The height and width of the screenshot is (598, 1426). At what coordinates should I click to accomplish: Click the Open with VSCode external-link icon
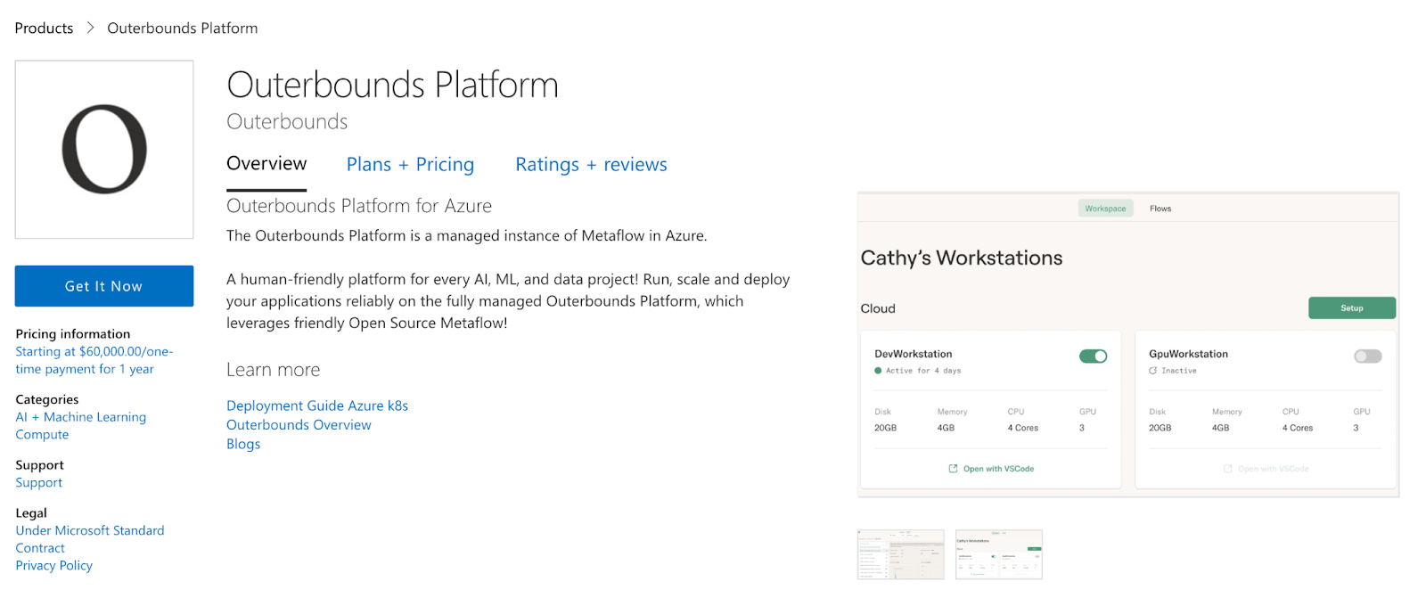[953, 469]
